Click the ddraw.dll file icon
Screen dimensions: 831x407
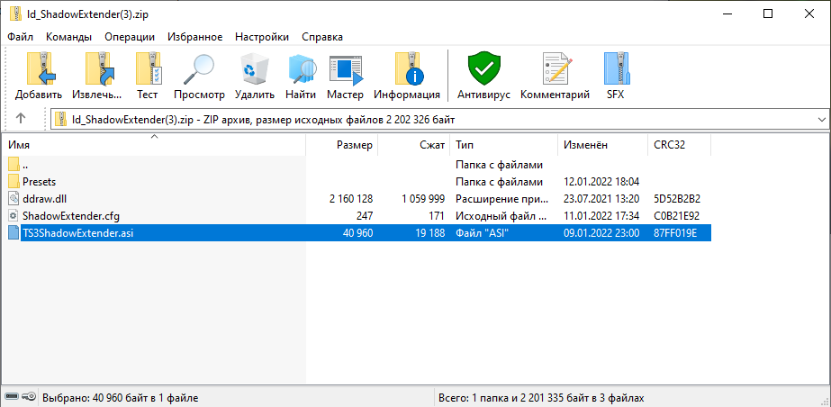pyautogui.click(x=14, y=199)
